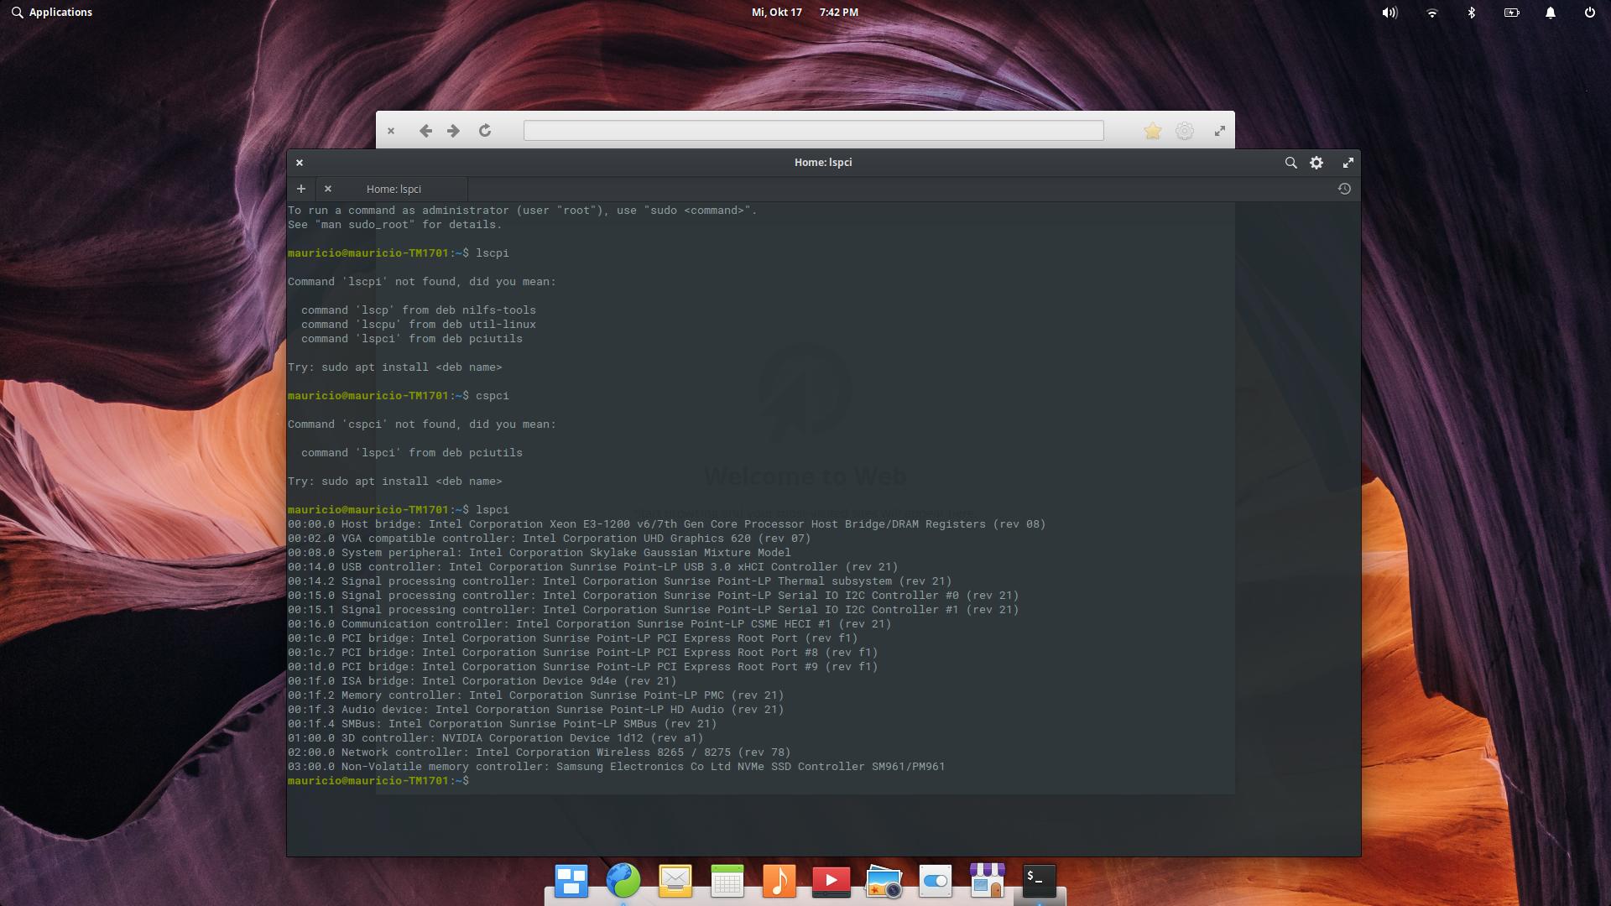Maximize the terminal window
1611x906 pixels.
click(1348, 163)
